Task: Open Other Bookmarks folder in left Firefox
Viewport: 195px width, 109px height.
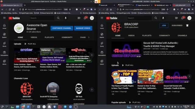Action: pyautogui.click(x=90, y=13)
